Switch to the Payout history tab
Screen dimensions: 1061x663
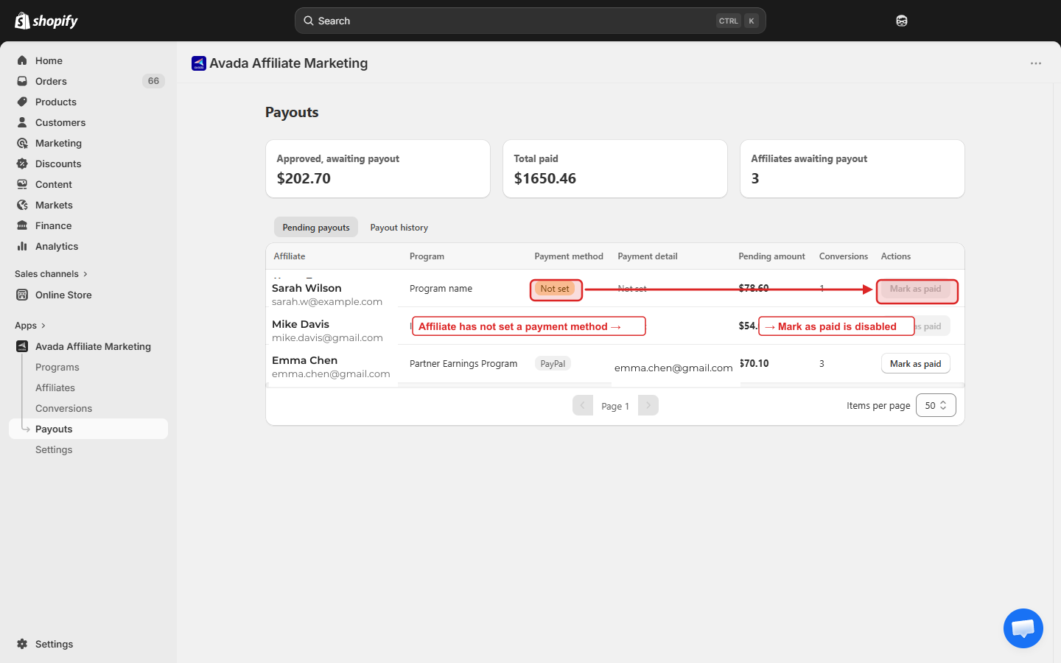click(399, 227)
